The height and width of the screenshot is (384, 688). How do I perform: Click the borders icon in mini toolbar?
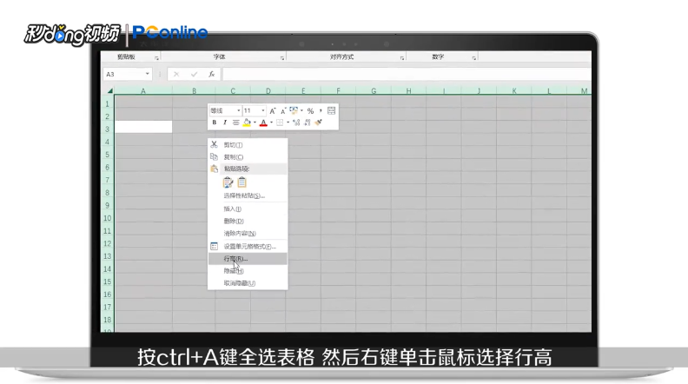[x=280, y=122]
